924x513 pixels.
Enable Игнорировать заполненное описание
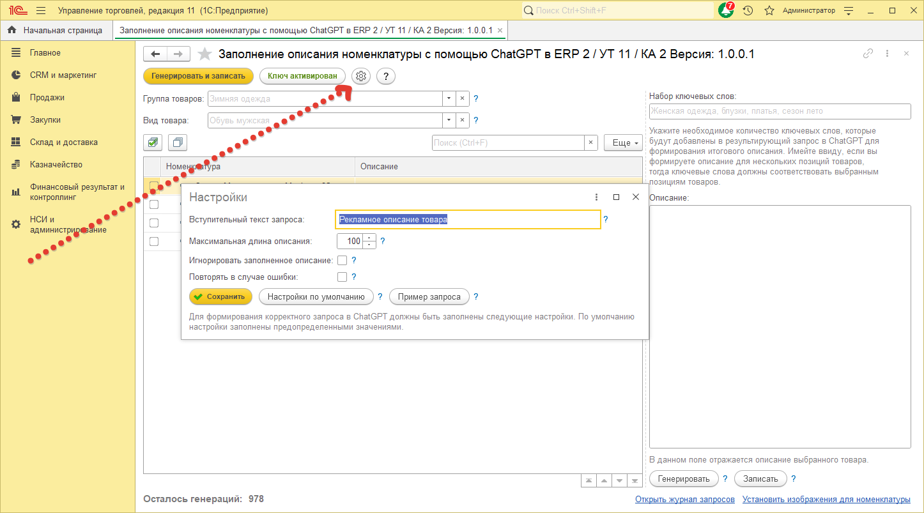tap(343, 260)
